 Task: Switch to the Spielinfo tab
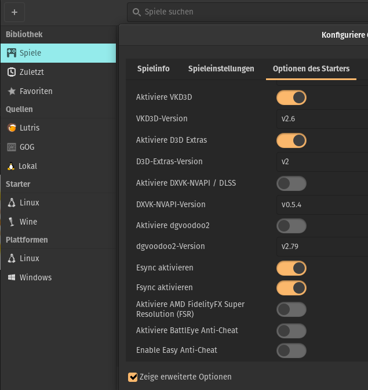click(x=154, y=68)
